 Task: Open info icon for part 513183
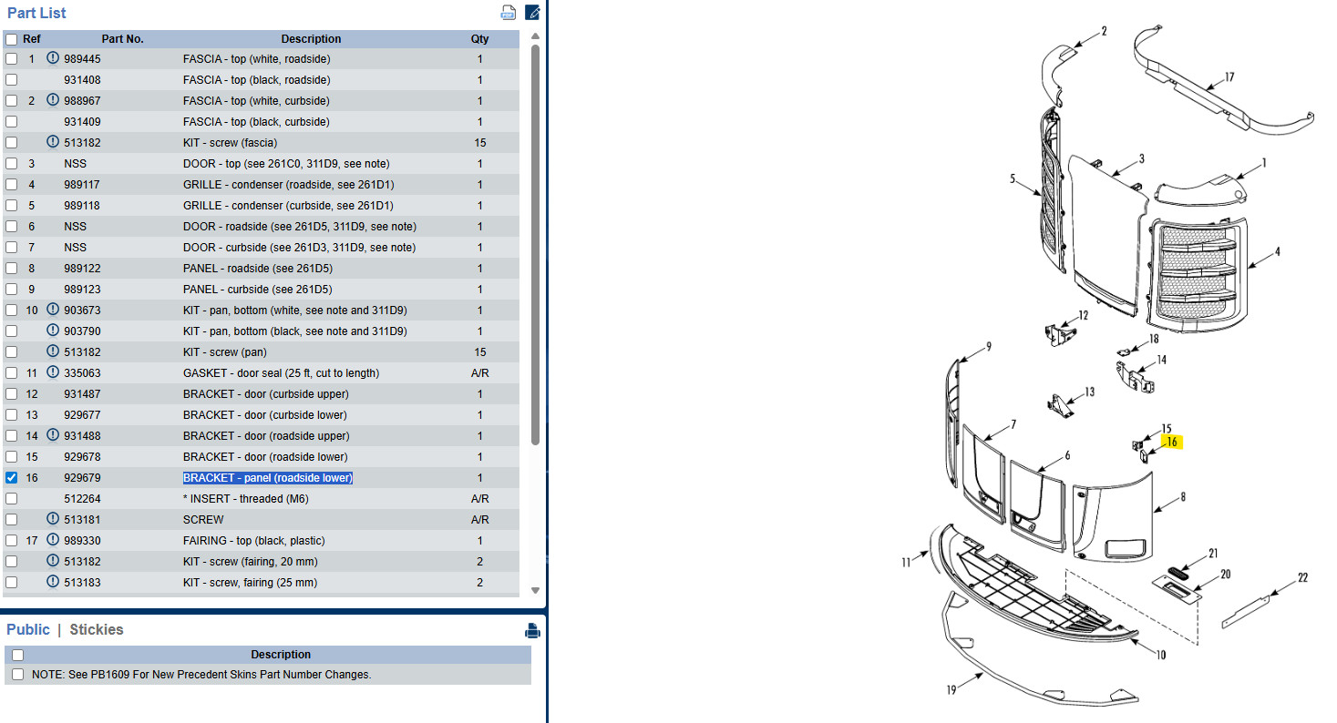53,582
